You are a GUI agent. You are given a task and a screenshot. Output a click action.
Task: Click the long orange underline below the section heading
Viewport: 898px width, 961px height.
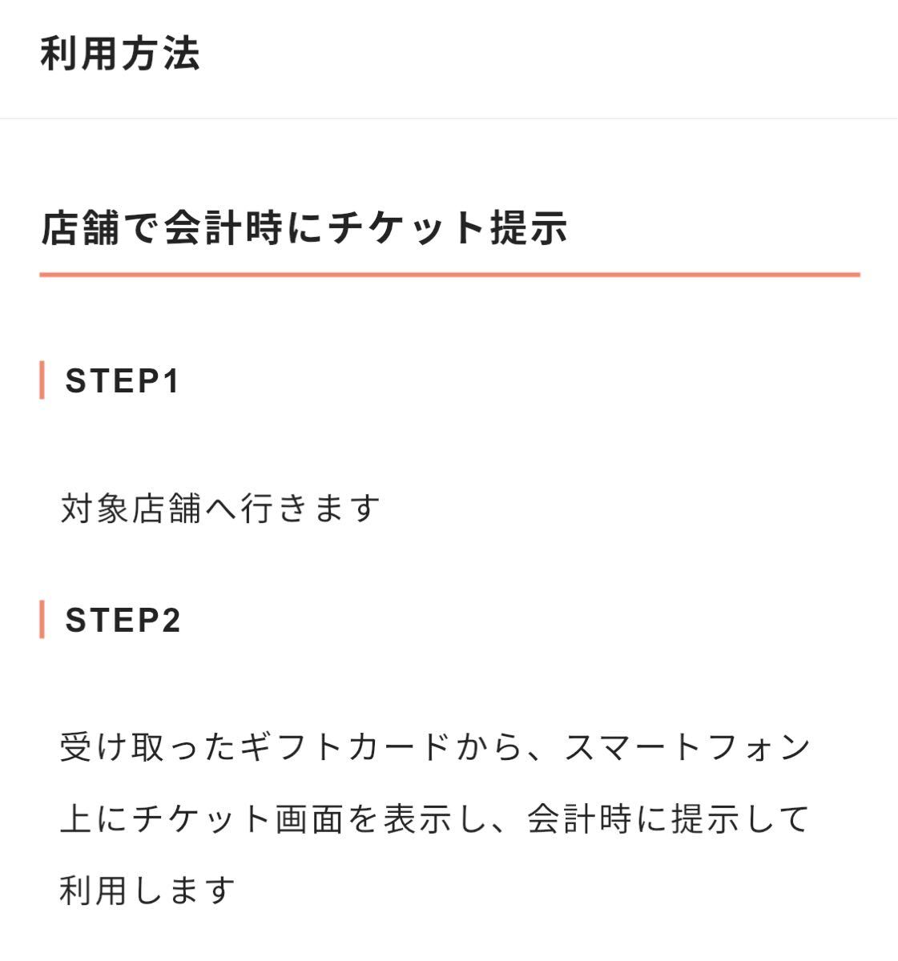(x=449, y=275)
